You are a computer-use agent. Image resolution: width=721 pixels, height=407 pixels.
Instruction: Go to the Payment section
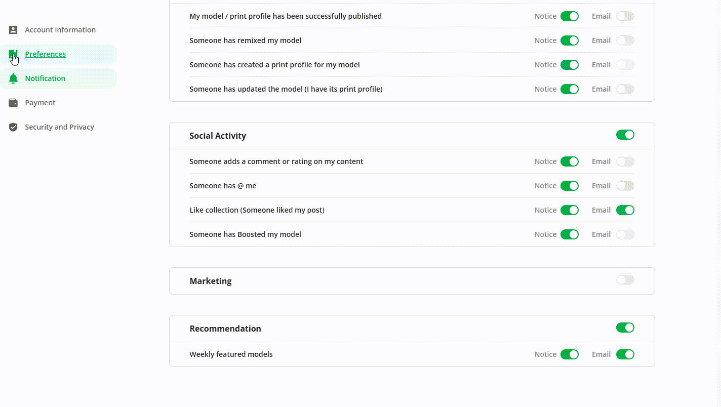[x=40, y=103]
